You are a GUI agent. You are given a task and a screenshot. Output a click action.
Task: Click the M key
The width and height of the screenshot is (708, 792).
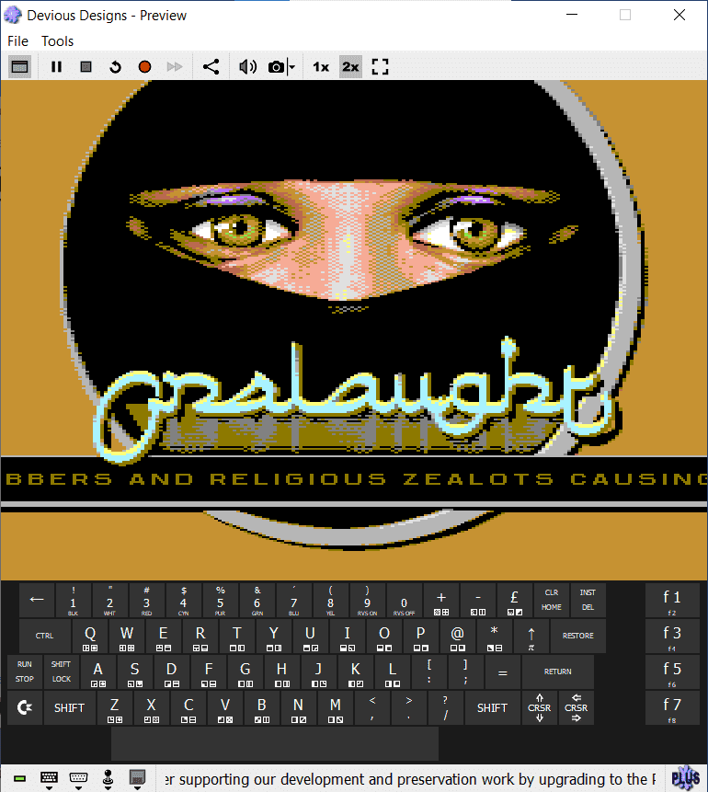[x=336, y=707]
